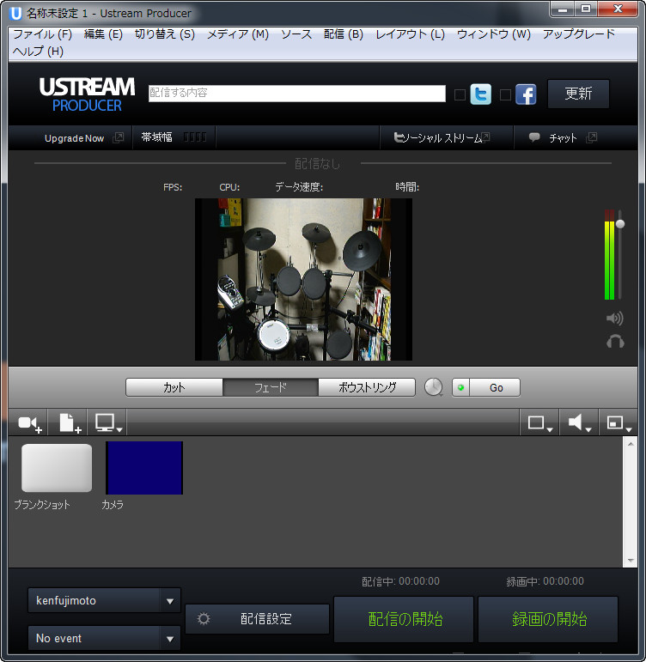This screenshot has height=662, width=646.
Task: Click the 配信中: 00:00:00 timer text
Action: [x=400, y=581]
